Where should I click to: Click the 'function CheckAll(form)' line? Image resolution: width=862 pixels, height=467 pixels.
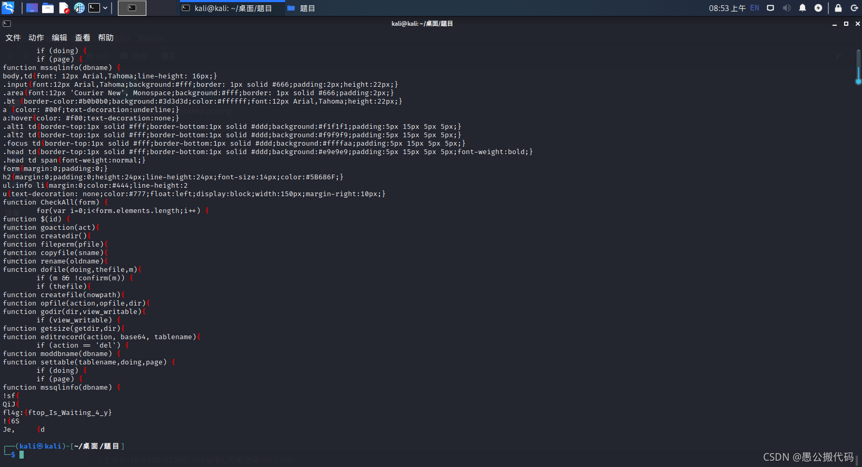(x=55, y=202)
